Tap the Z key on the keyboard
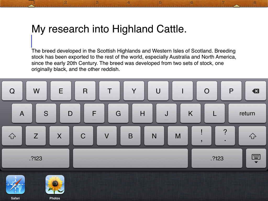Image resolution: width=268 pixels, height=201 pixels. point(36,136)
